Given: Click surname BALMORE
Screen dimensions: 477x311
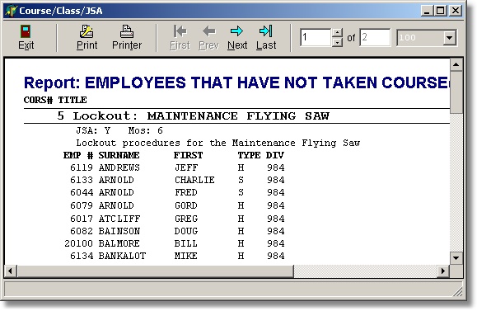Looking at the screenshot, I should click(119, 244).
